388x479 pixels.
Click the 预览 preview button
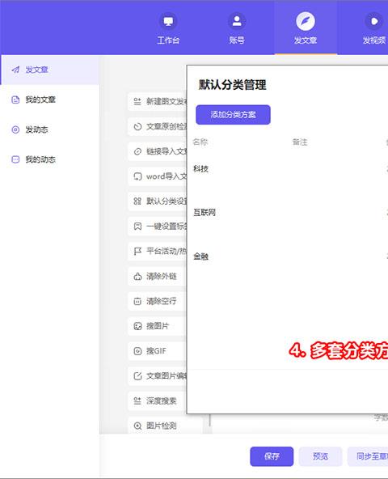[320, 456]
